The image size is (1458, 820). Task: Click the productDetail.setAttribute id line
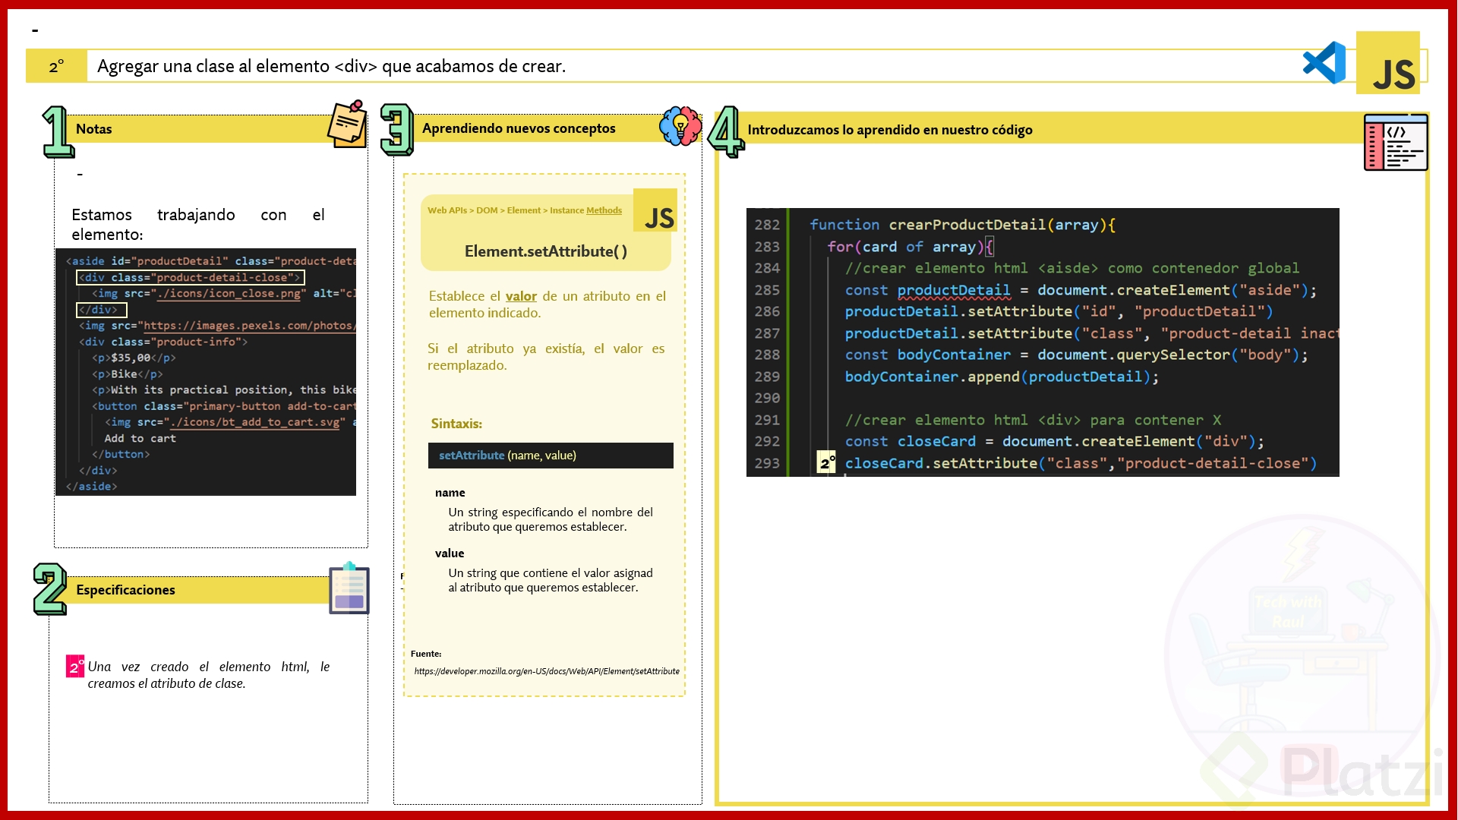click(x=1059, y=311)
